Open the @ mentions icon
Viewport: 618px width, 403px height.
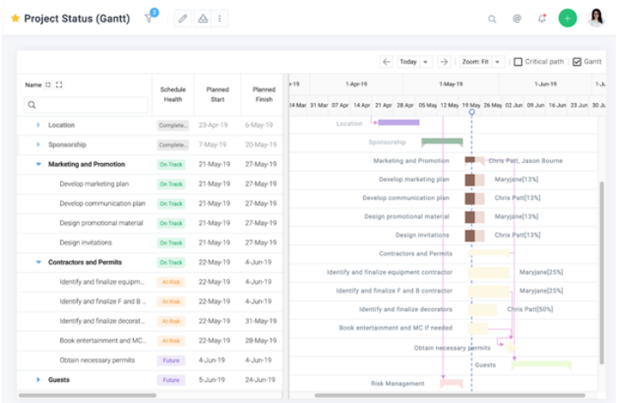click(516, 19)
